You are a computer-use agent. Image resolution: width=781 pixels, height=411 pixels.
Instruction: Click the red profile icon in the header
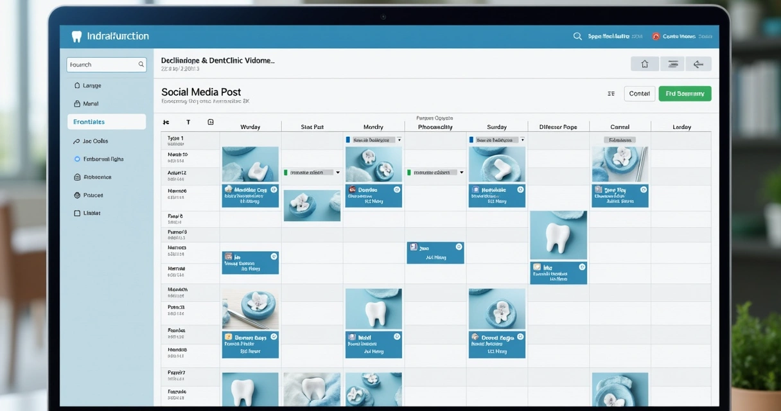[656, 37]
